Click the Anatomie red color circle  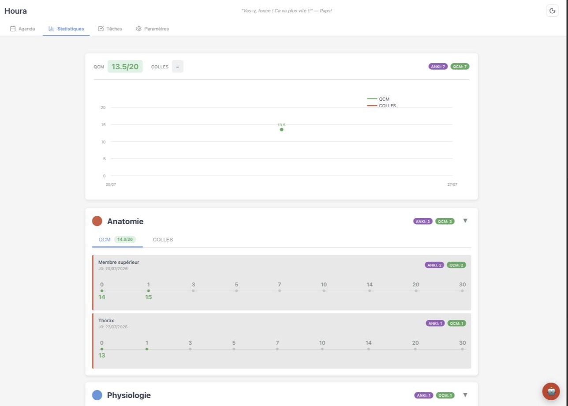97,221
